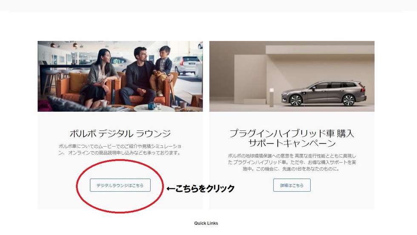This screenshot has height=235, width=417.
Task: Open the family showroom lounge photo
Action: [x=120, y=76]
